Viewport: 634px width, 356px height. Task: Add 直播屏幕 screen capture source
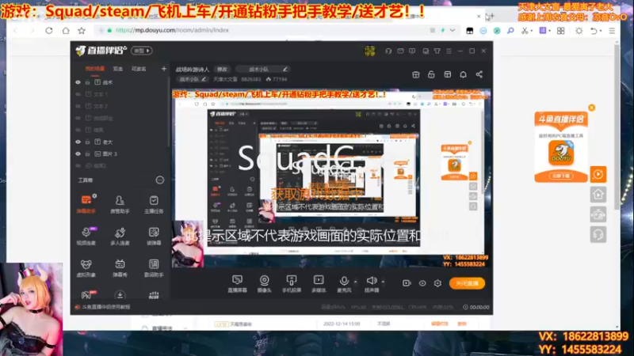237,284
